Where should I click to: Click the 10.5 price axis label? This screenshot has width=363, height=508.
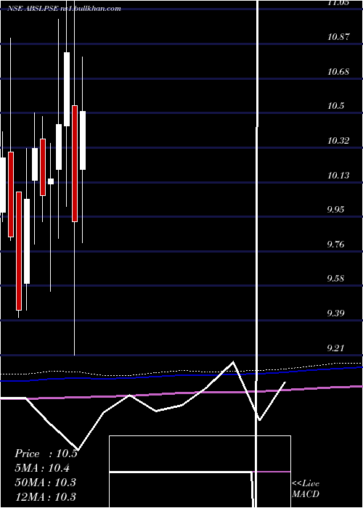[335, 106]
